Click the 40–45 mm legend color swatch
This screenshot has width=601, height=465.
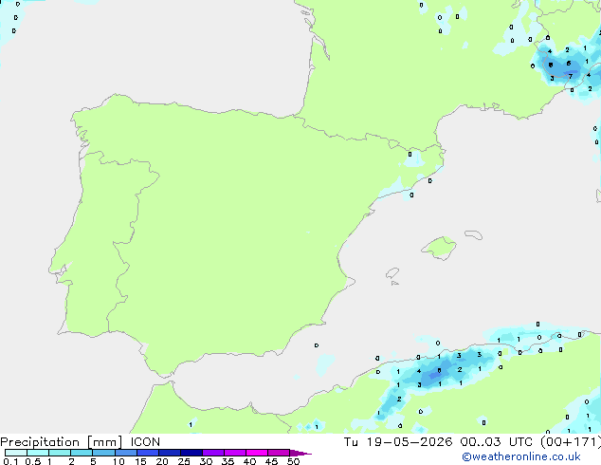click(257, 453)
